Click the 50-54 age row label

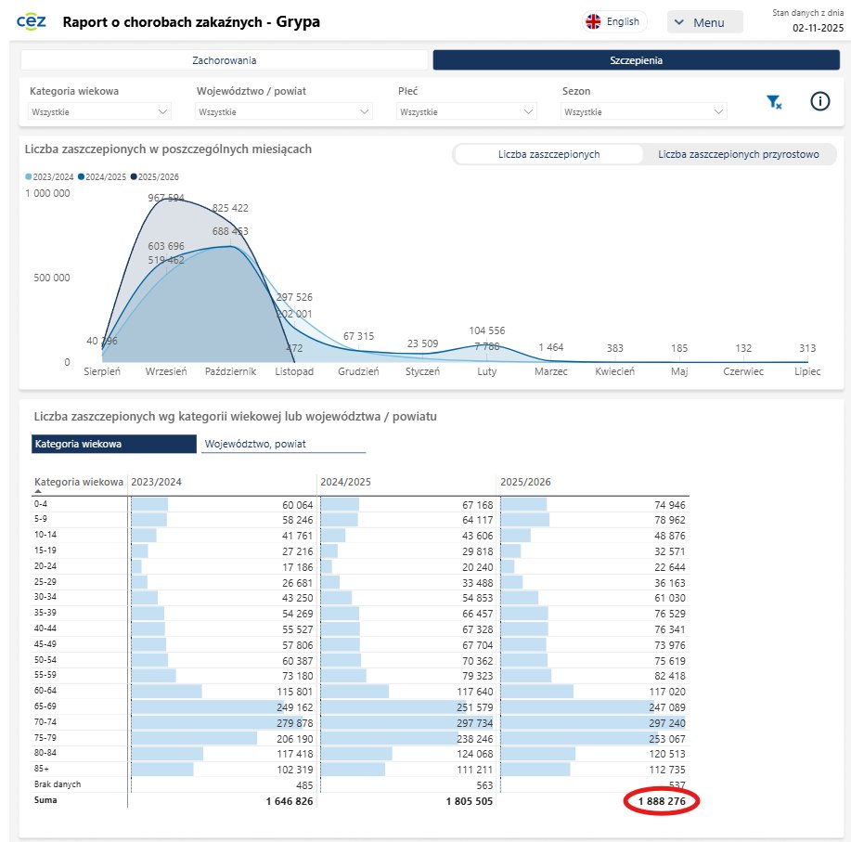[x=45, y=660]
